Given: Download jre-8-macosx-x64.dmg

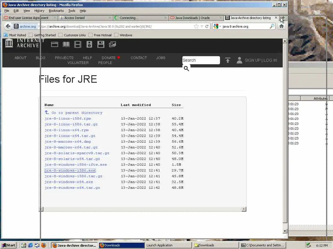Looking at the screenshot, I should (x=68, y=142).
